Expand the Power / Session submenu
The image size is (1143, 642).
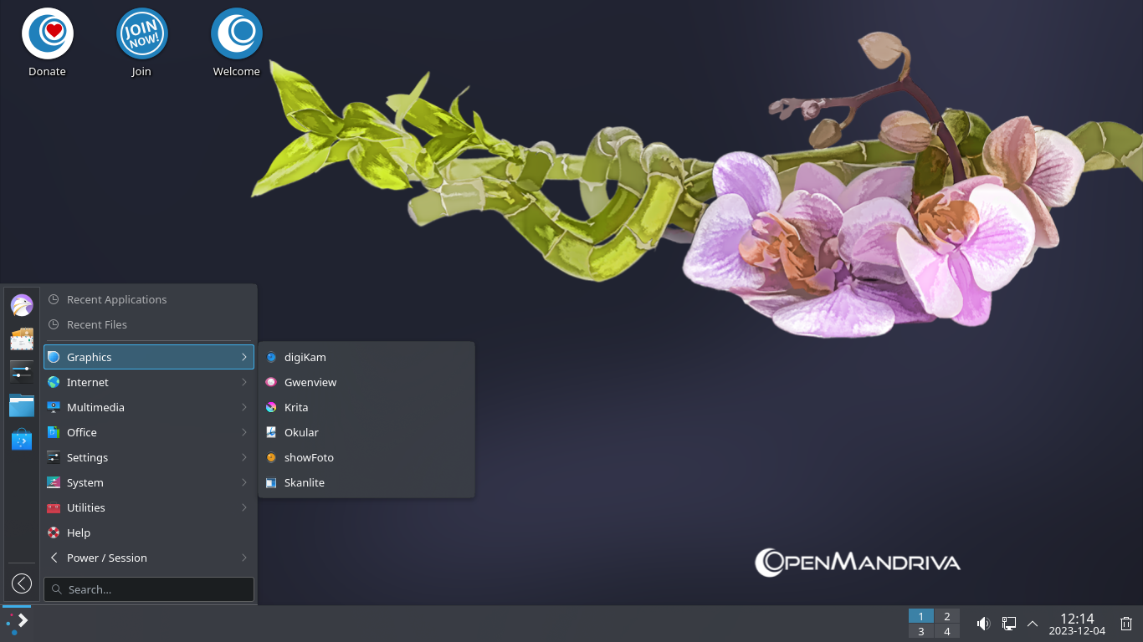pos(149,558)
